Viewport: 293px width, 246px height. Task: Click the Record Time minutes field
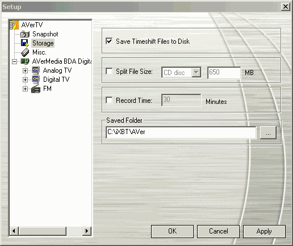181,100
